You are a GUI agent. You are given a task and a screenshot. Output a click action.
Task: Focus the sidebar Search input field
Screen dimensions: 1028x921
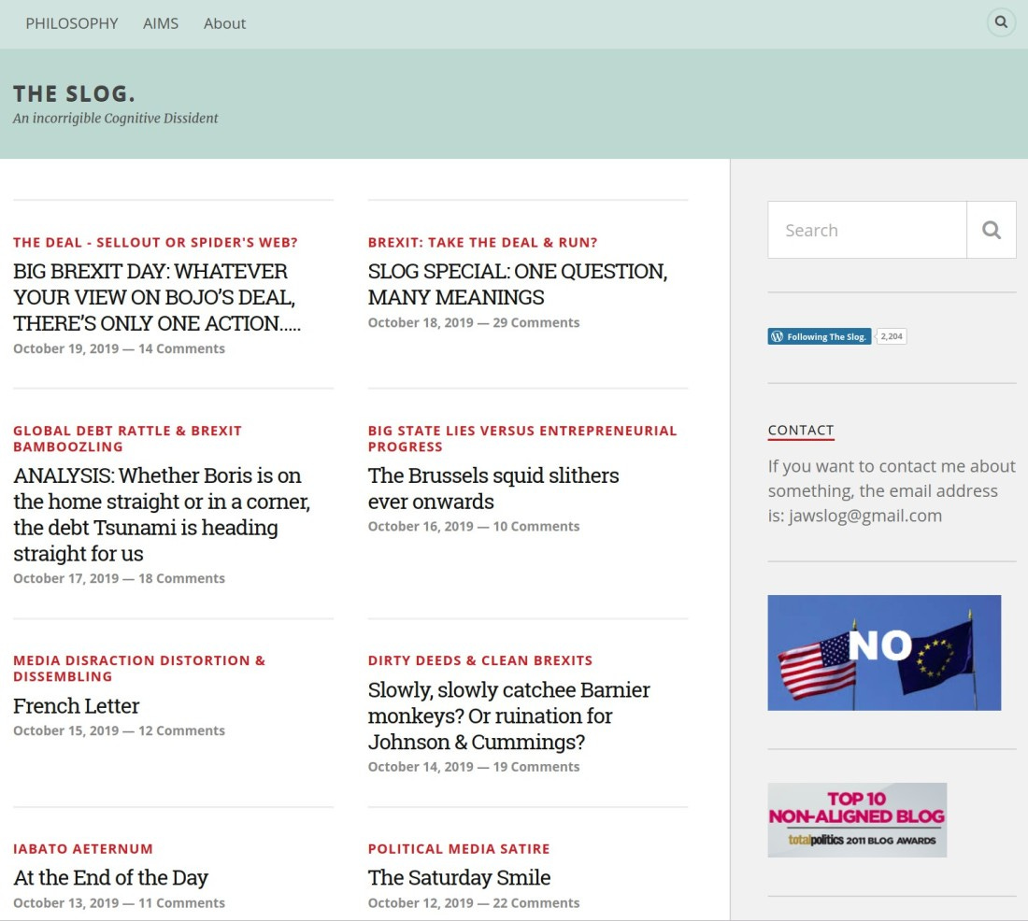coord(866,230)
